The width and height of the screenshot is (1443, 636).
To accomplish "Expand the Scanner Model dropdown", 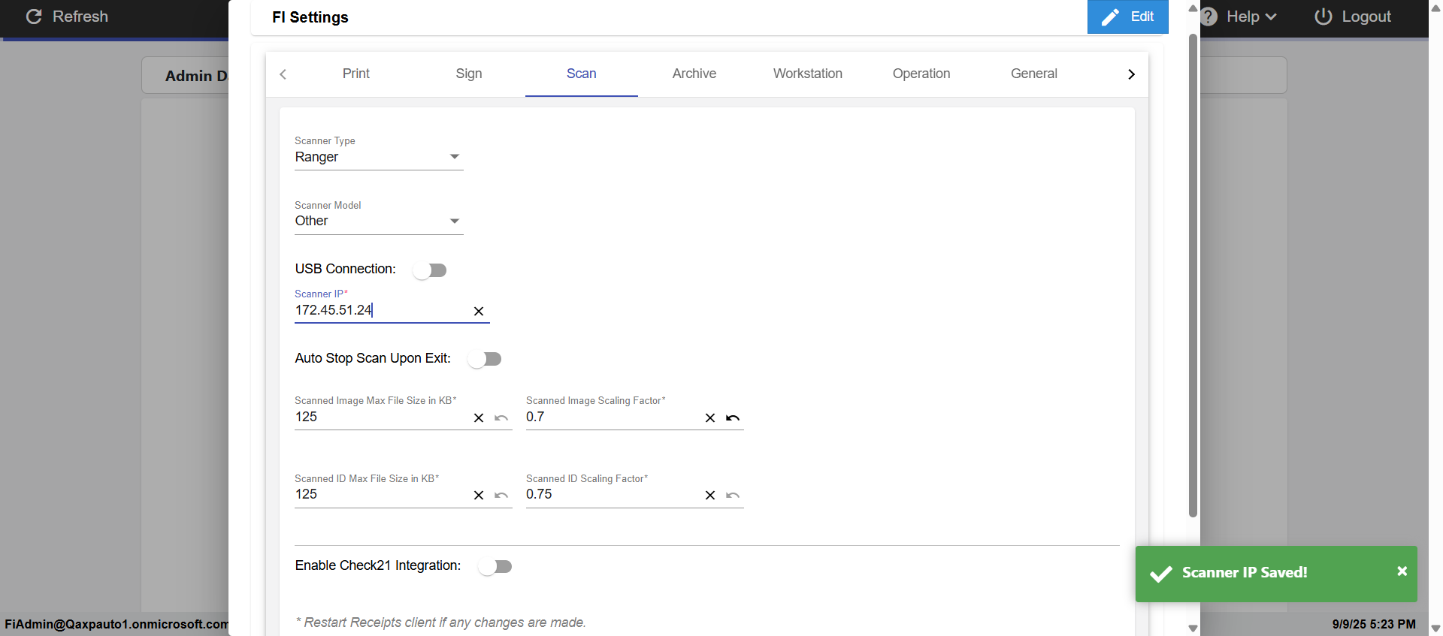I will [378, 221].
